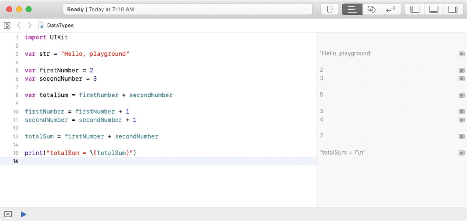
Task: Click firstNumber declaration on line 5
Action: 59,70
